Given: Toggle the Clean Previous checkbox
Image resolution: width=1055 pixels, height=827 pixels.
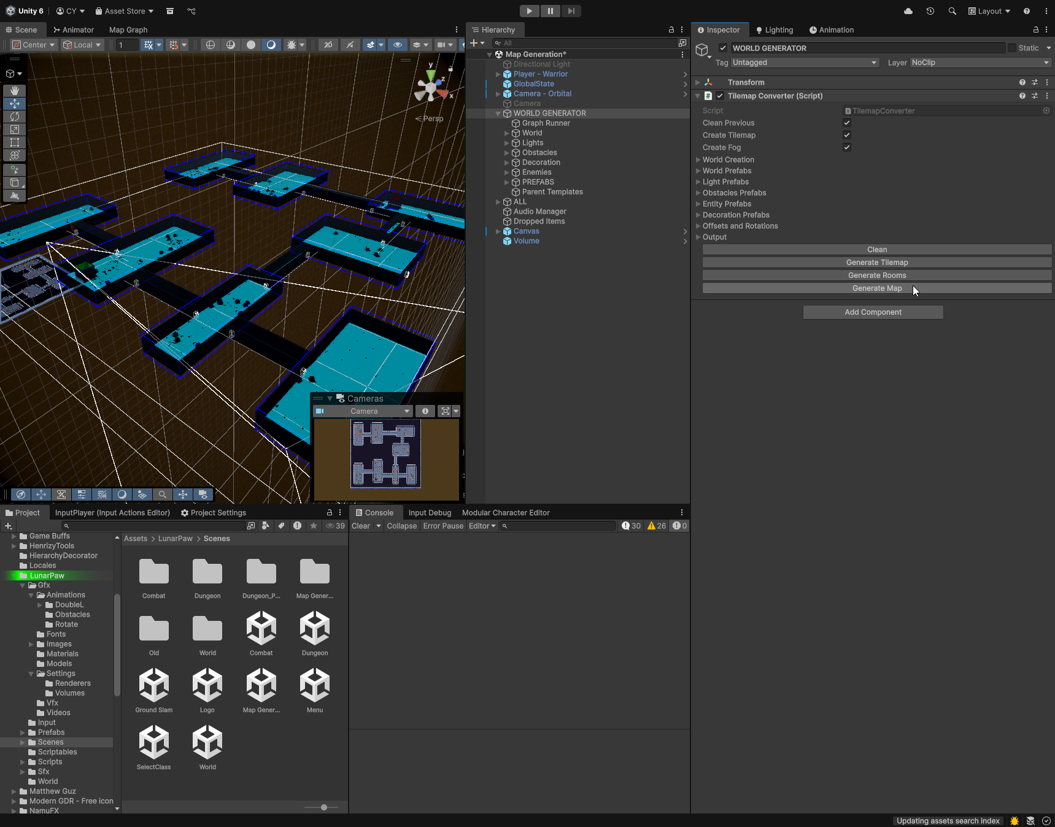Looking at the screenshot, I should click(x=847, y=123).
